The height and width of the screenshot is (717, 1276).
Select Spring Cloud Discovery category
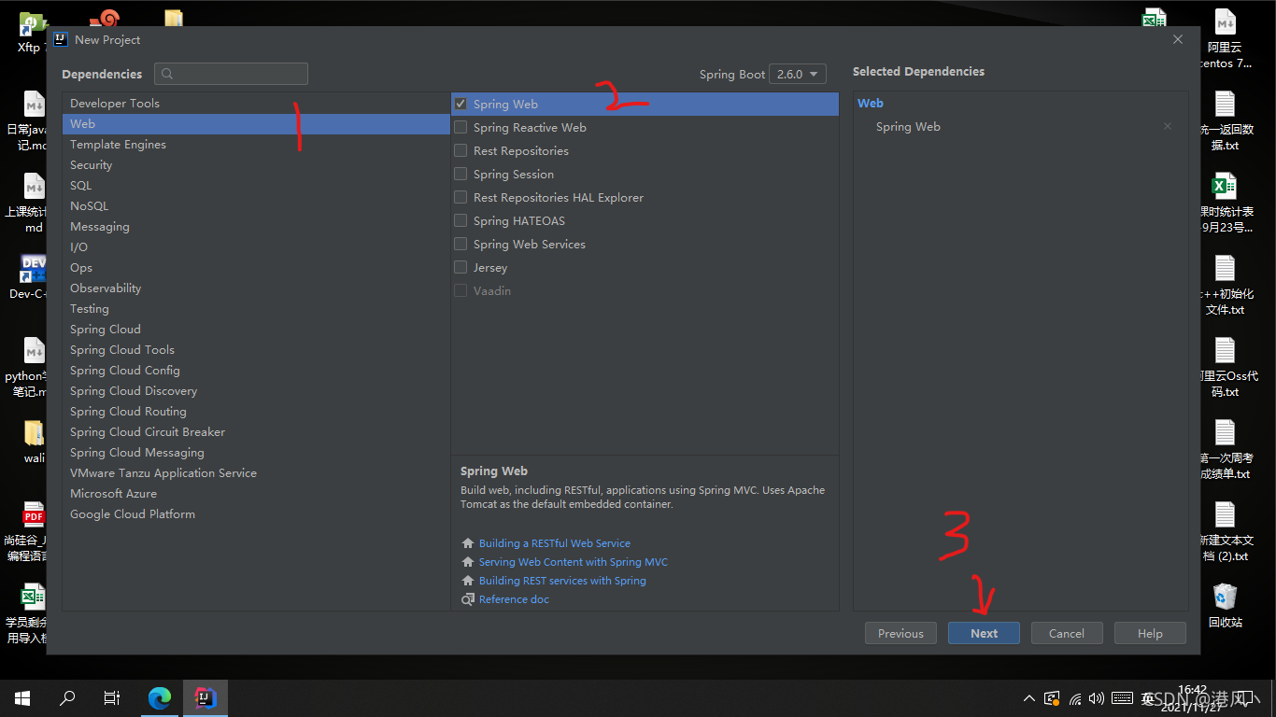(x=256, y=390)
